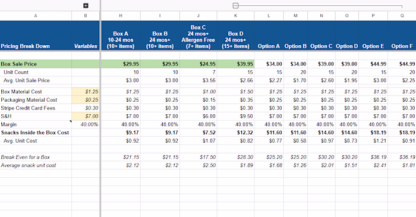The width and height of the screenshot is (416, 217).
Task: Select Box D break even $28.30
Action: pos(235,158)
